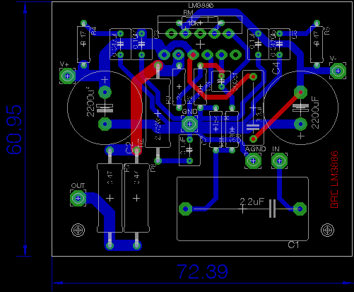This screenshot has height=292, width=354.
Task: Select upper pad of left 2200uF capacitor
Action: [105, 93]
